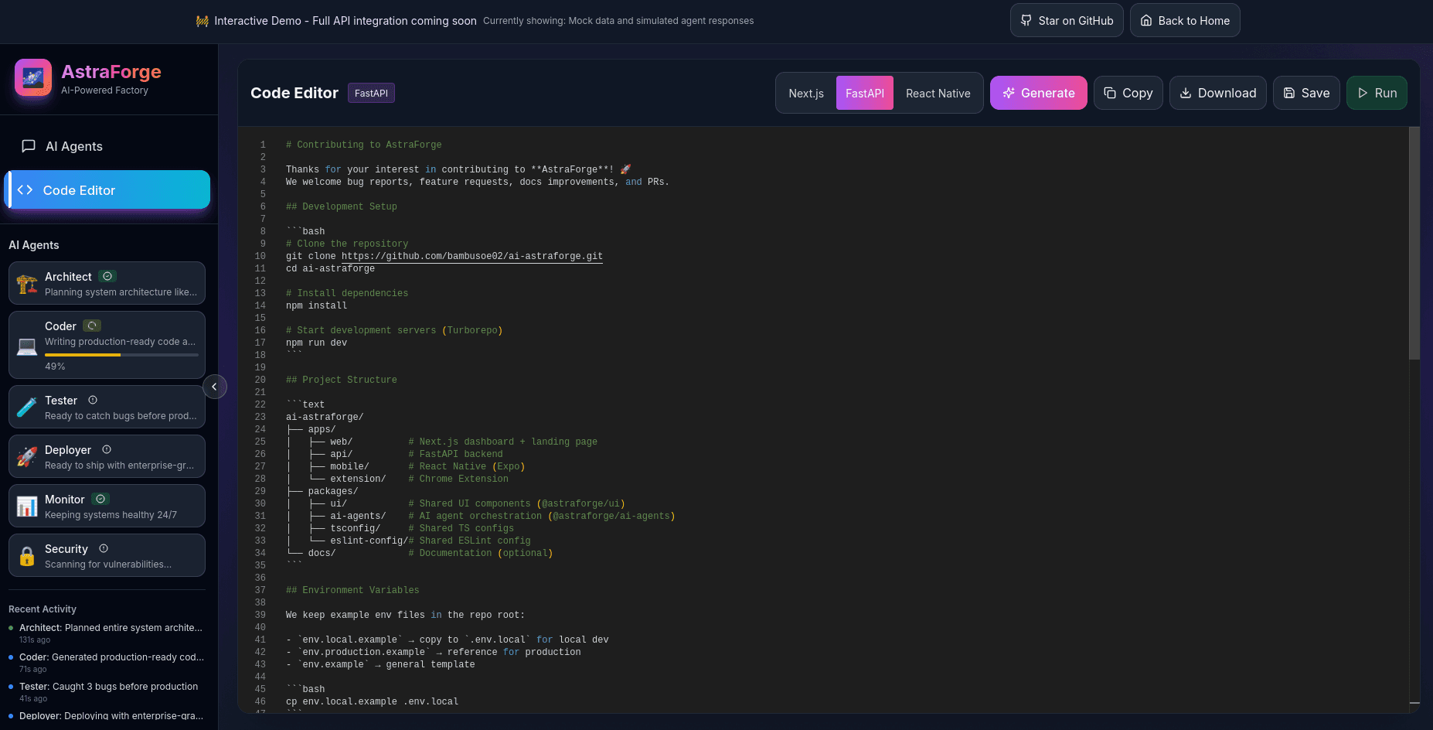Click the Recent Activity section heading
This screenshot has width=1433, height=730.
point(43,609)
